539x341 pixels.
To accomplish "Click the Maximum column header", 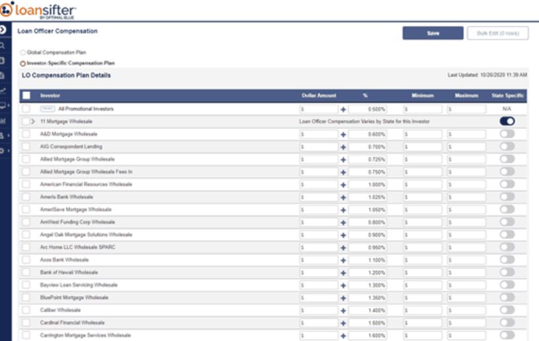I will point(467,95).
